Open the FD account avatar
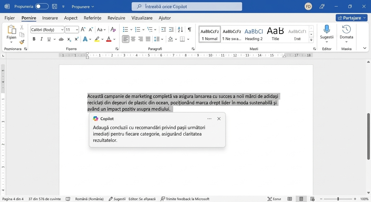The width and height of the screenshot is (371, 202). click(308, 6)
